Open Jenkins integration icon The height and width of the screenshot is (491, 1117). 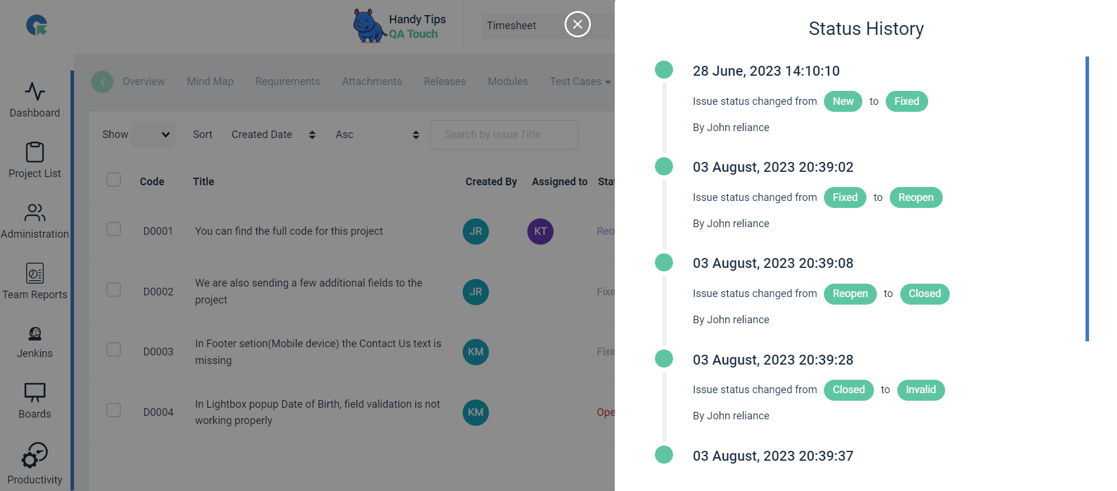coord(35,333)
